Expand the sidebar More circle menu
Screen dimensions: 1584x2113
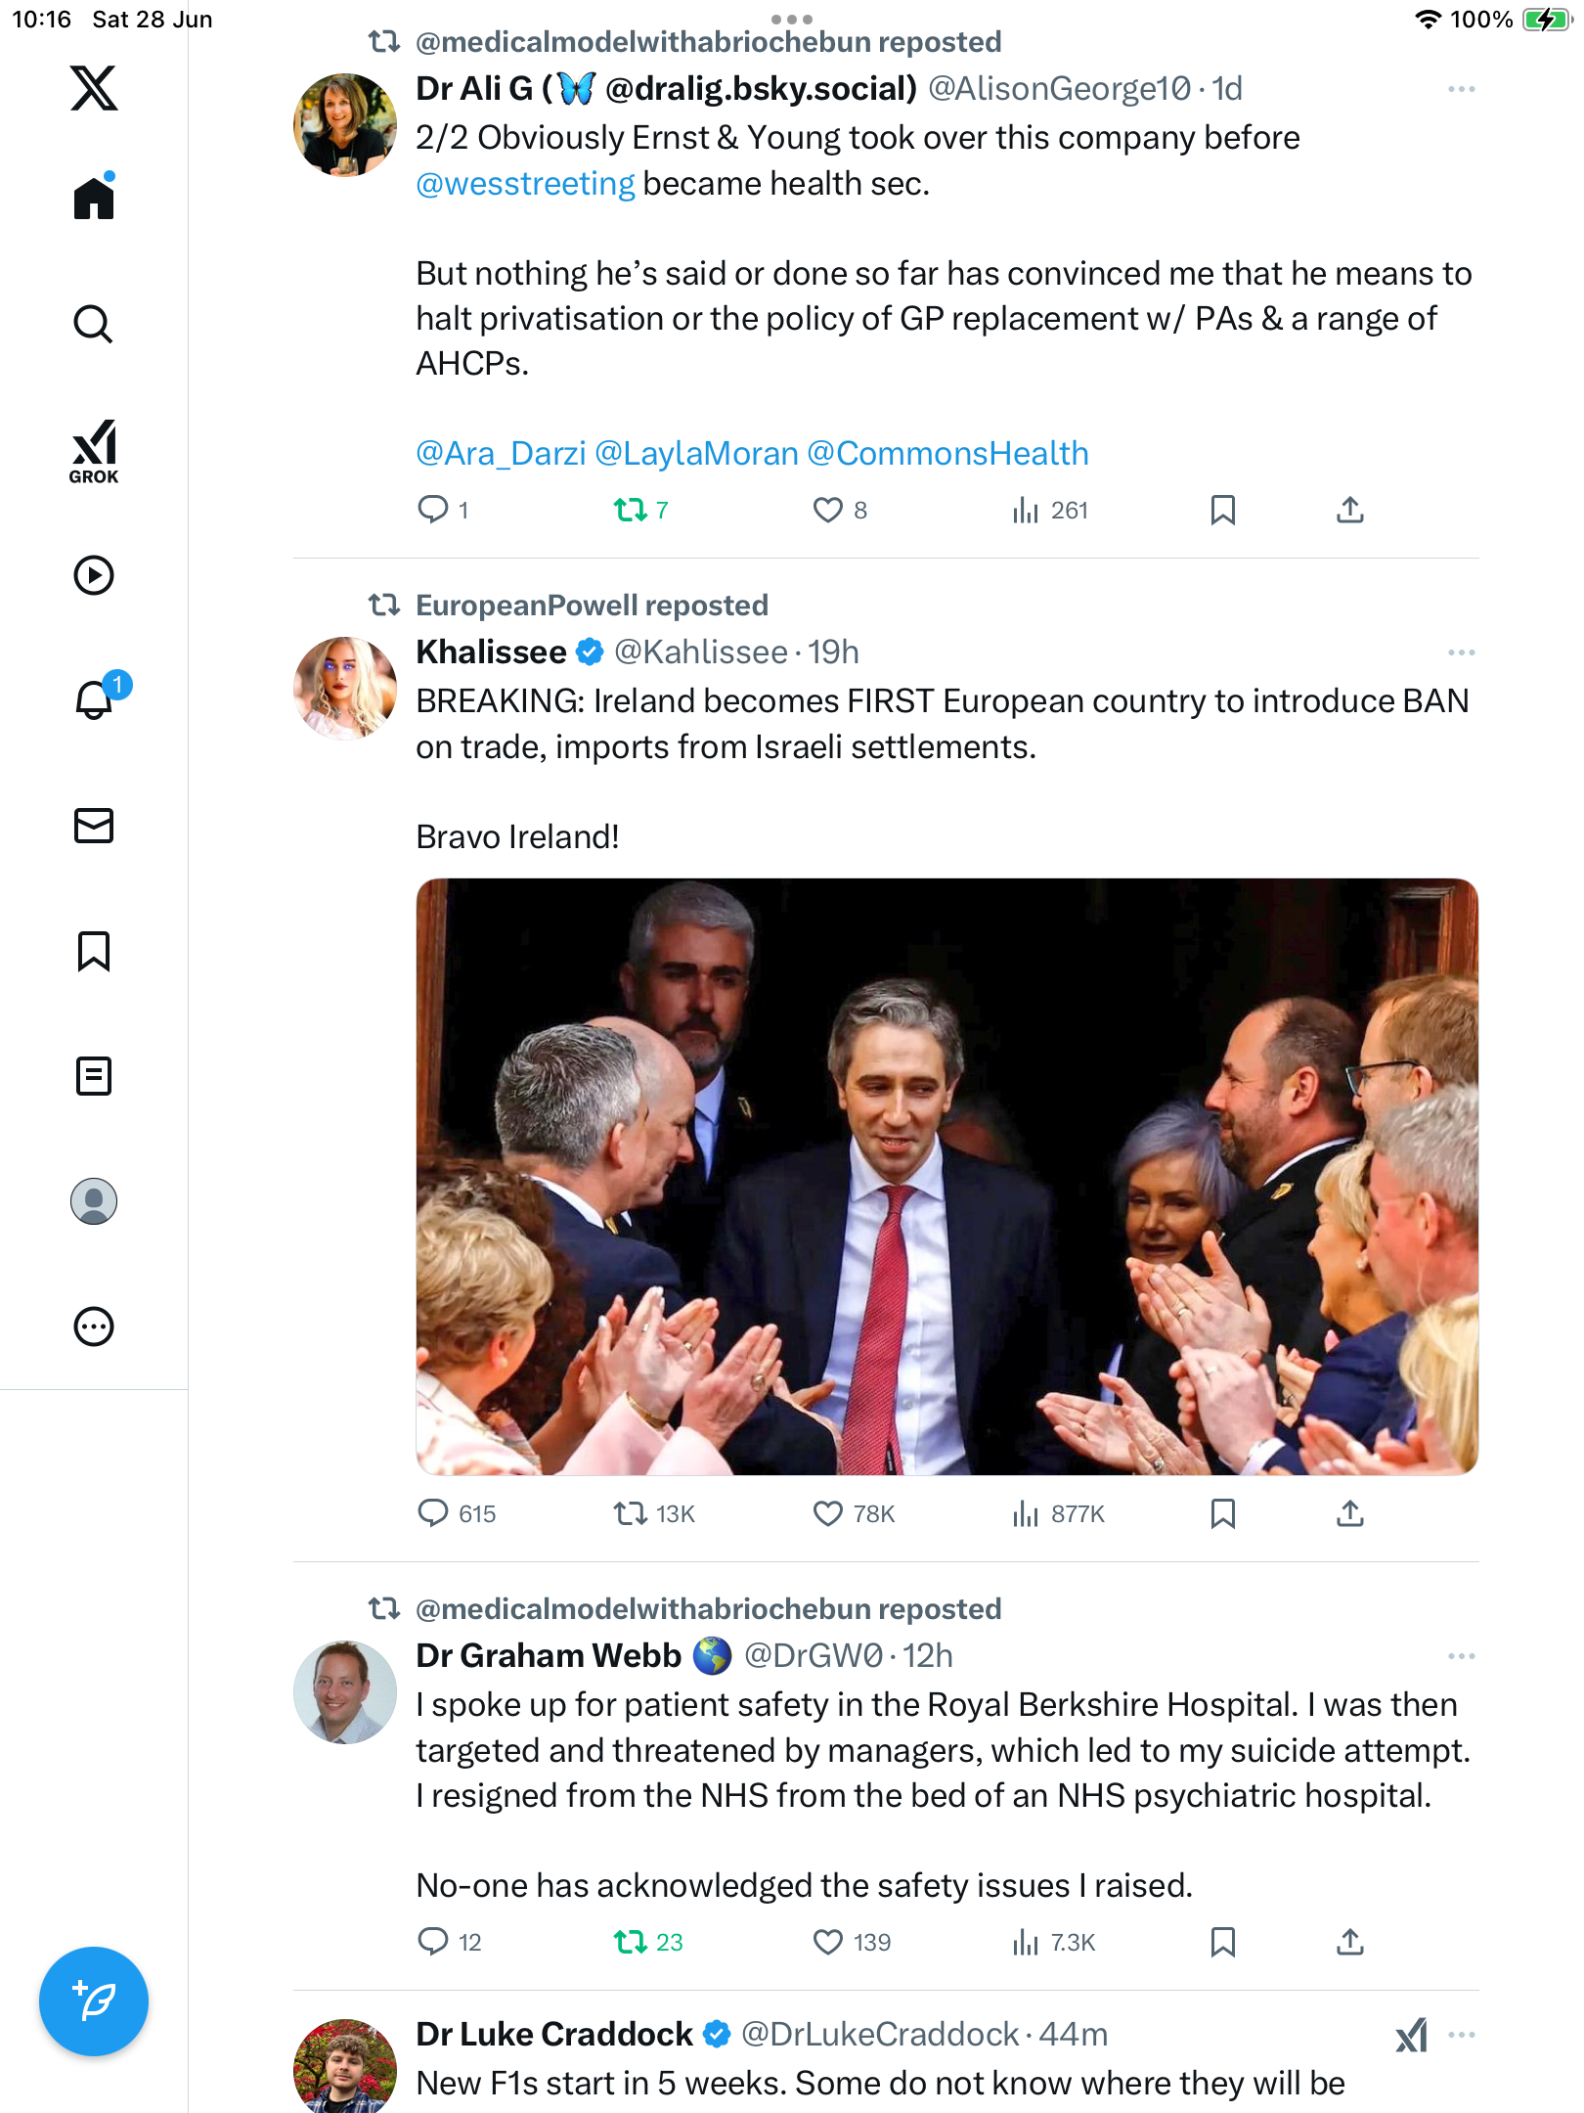94,1326
